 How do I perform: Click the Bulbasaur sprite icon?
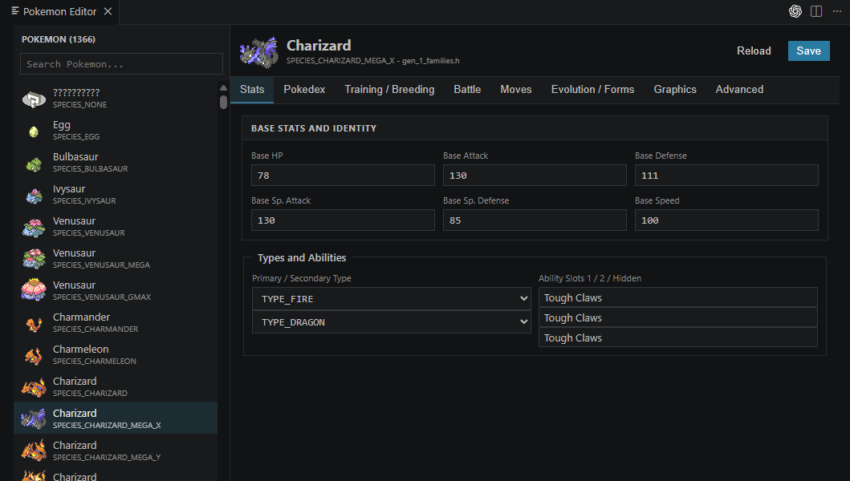pyautogui.click(x=34, y=163)
